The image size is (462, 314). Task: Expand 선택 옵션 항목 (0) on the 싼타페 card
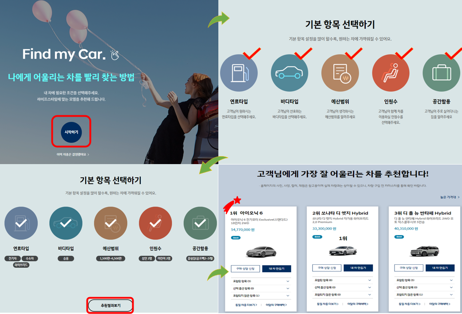tap(425, 287)
